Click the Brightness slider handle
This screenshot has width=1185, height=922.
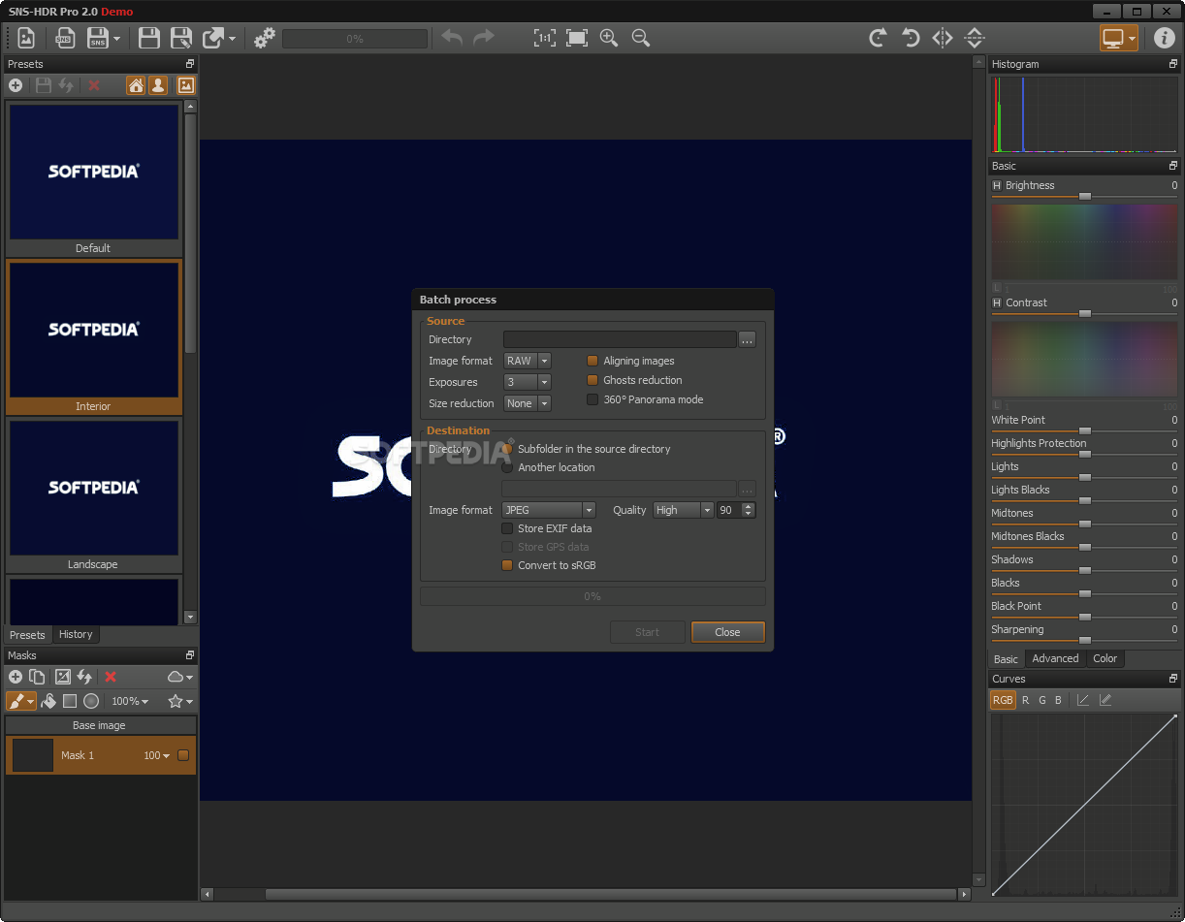click(1085, 197)
